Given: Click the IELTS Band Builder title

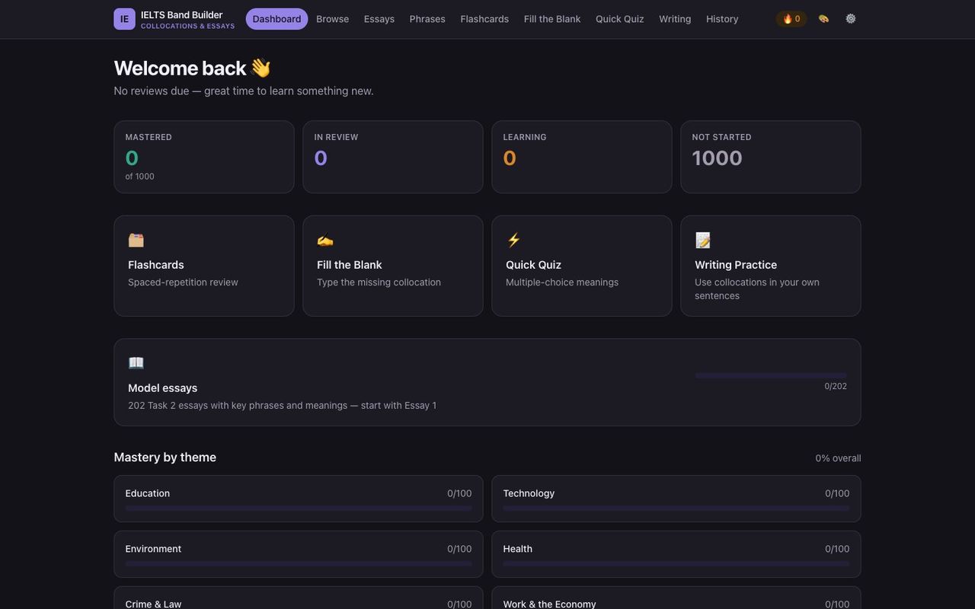Looking at the screenshot, I should click(x=182, y=14).
